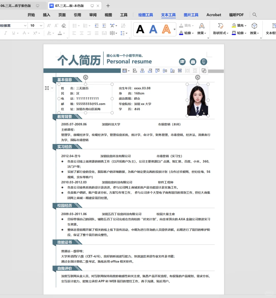Image resolution: width=276 pixels, height=298 pixels.
Task: Click the numbered list icon
Action: 86,25
